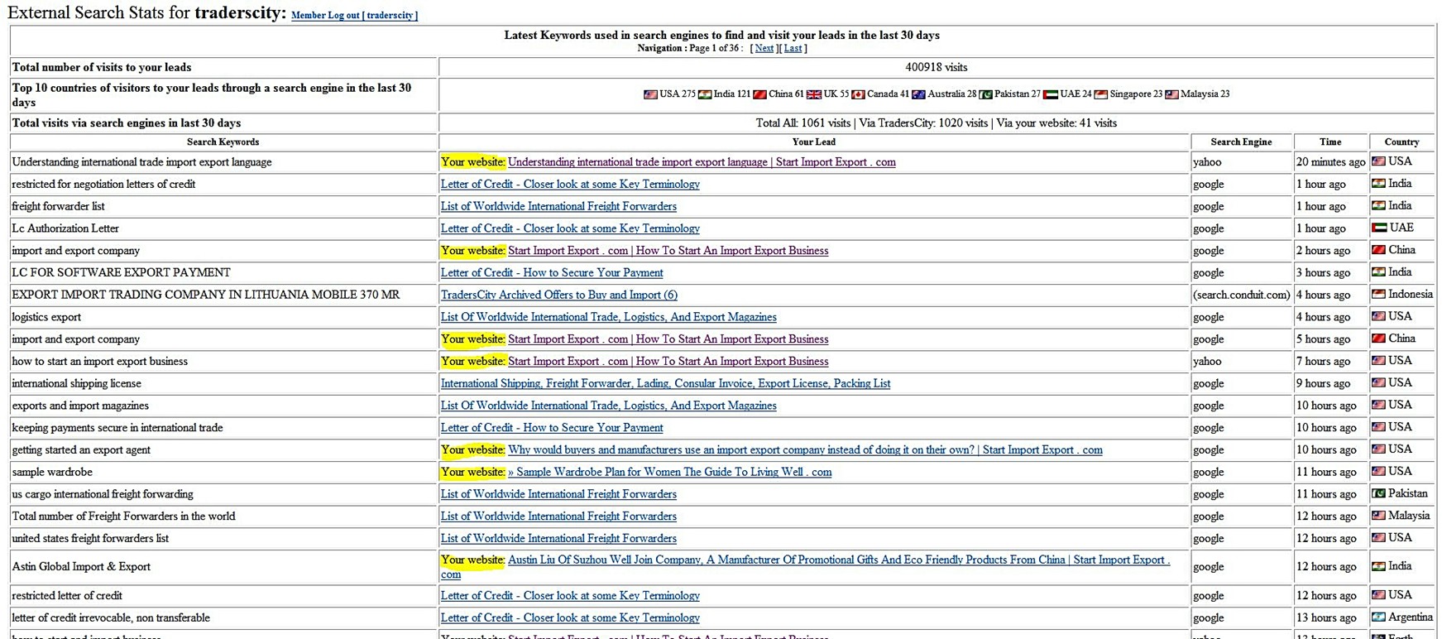Screen dimensions: 1442x639
Task: Open 'How to Secure Your Payment' link in software export row
Action: [x=552, y=272]
